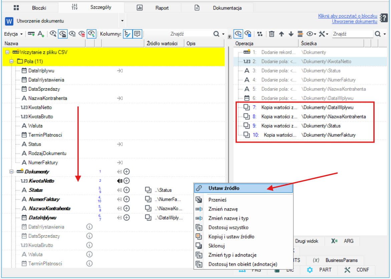Click the info icon beside KwotaBrutto
Viewport: 391px width, 279px height.
point(89,245)
